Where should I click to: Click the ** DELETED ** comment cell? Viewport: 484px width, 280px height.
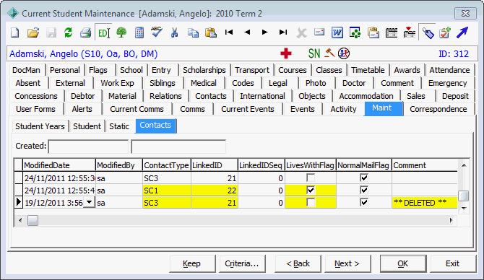(425, 203)
